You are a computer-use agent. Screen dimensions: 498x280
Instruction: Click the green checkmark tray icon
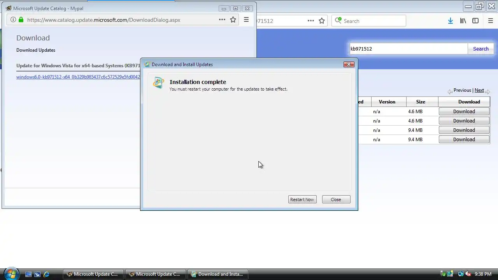point(443,274)
